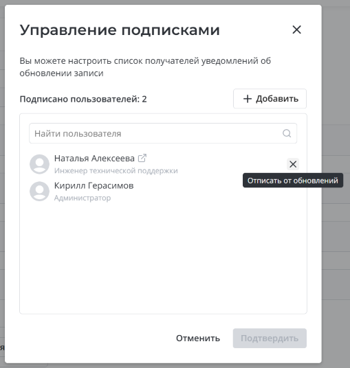Click the Инженер технической поддержки label
Viewport: 350px width, 368px height.
pos(116,171)
